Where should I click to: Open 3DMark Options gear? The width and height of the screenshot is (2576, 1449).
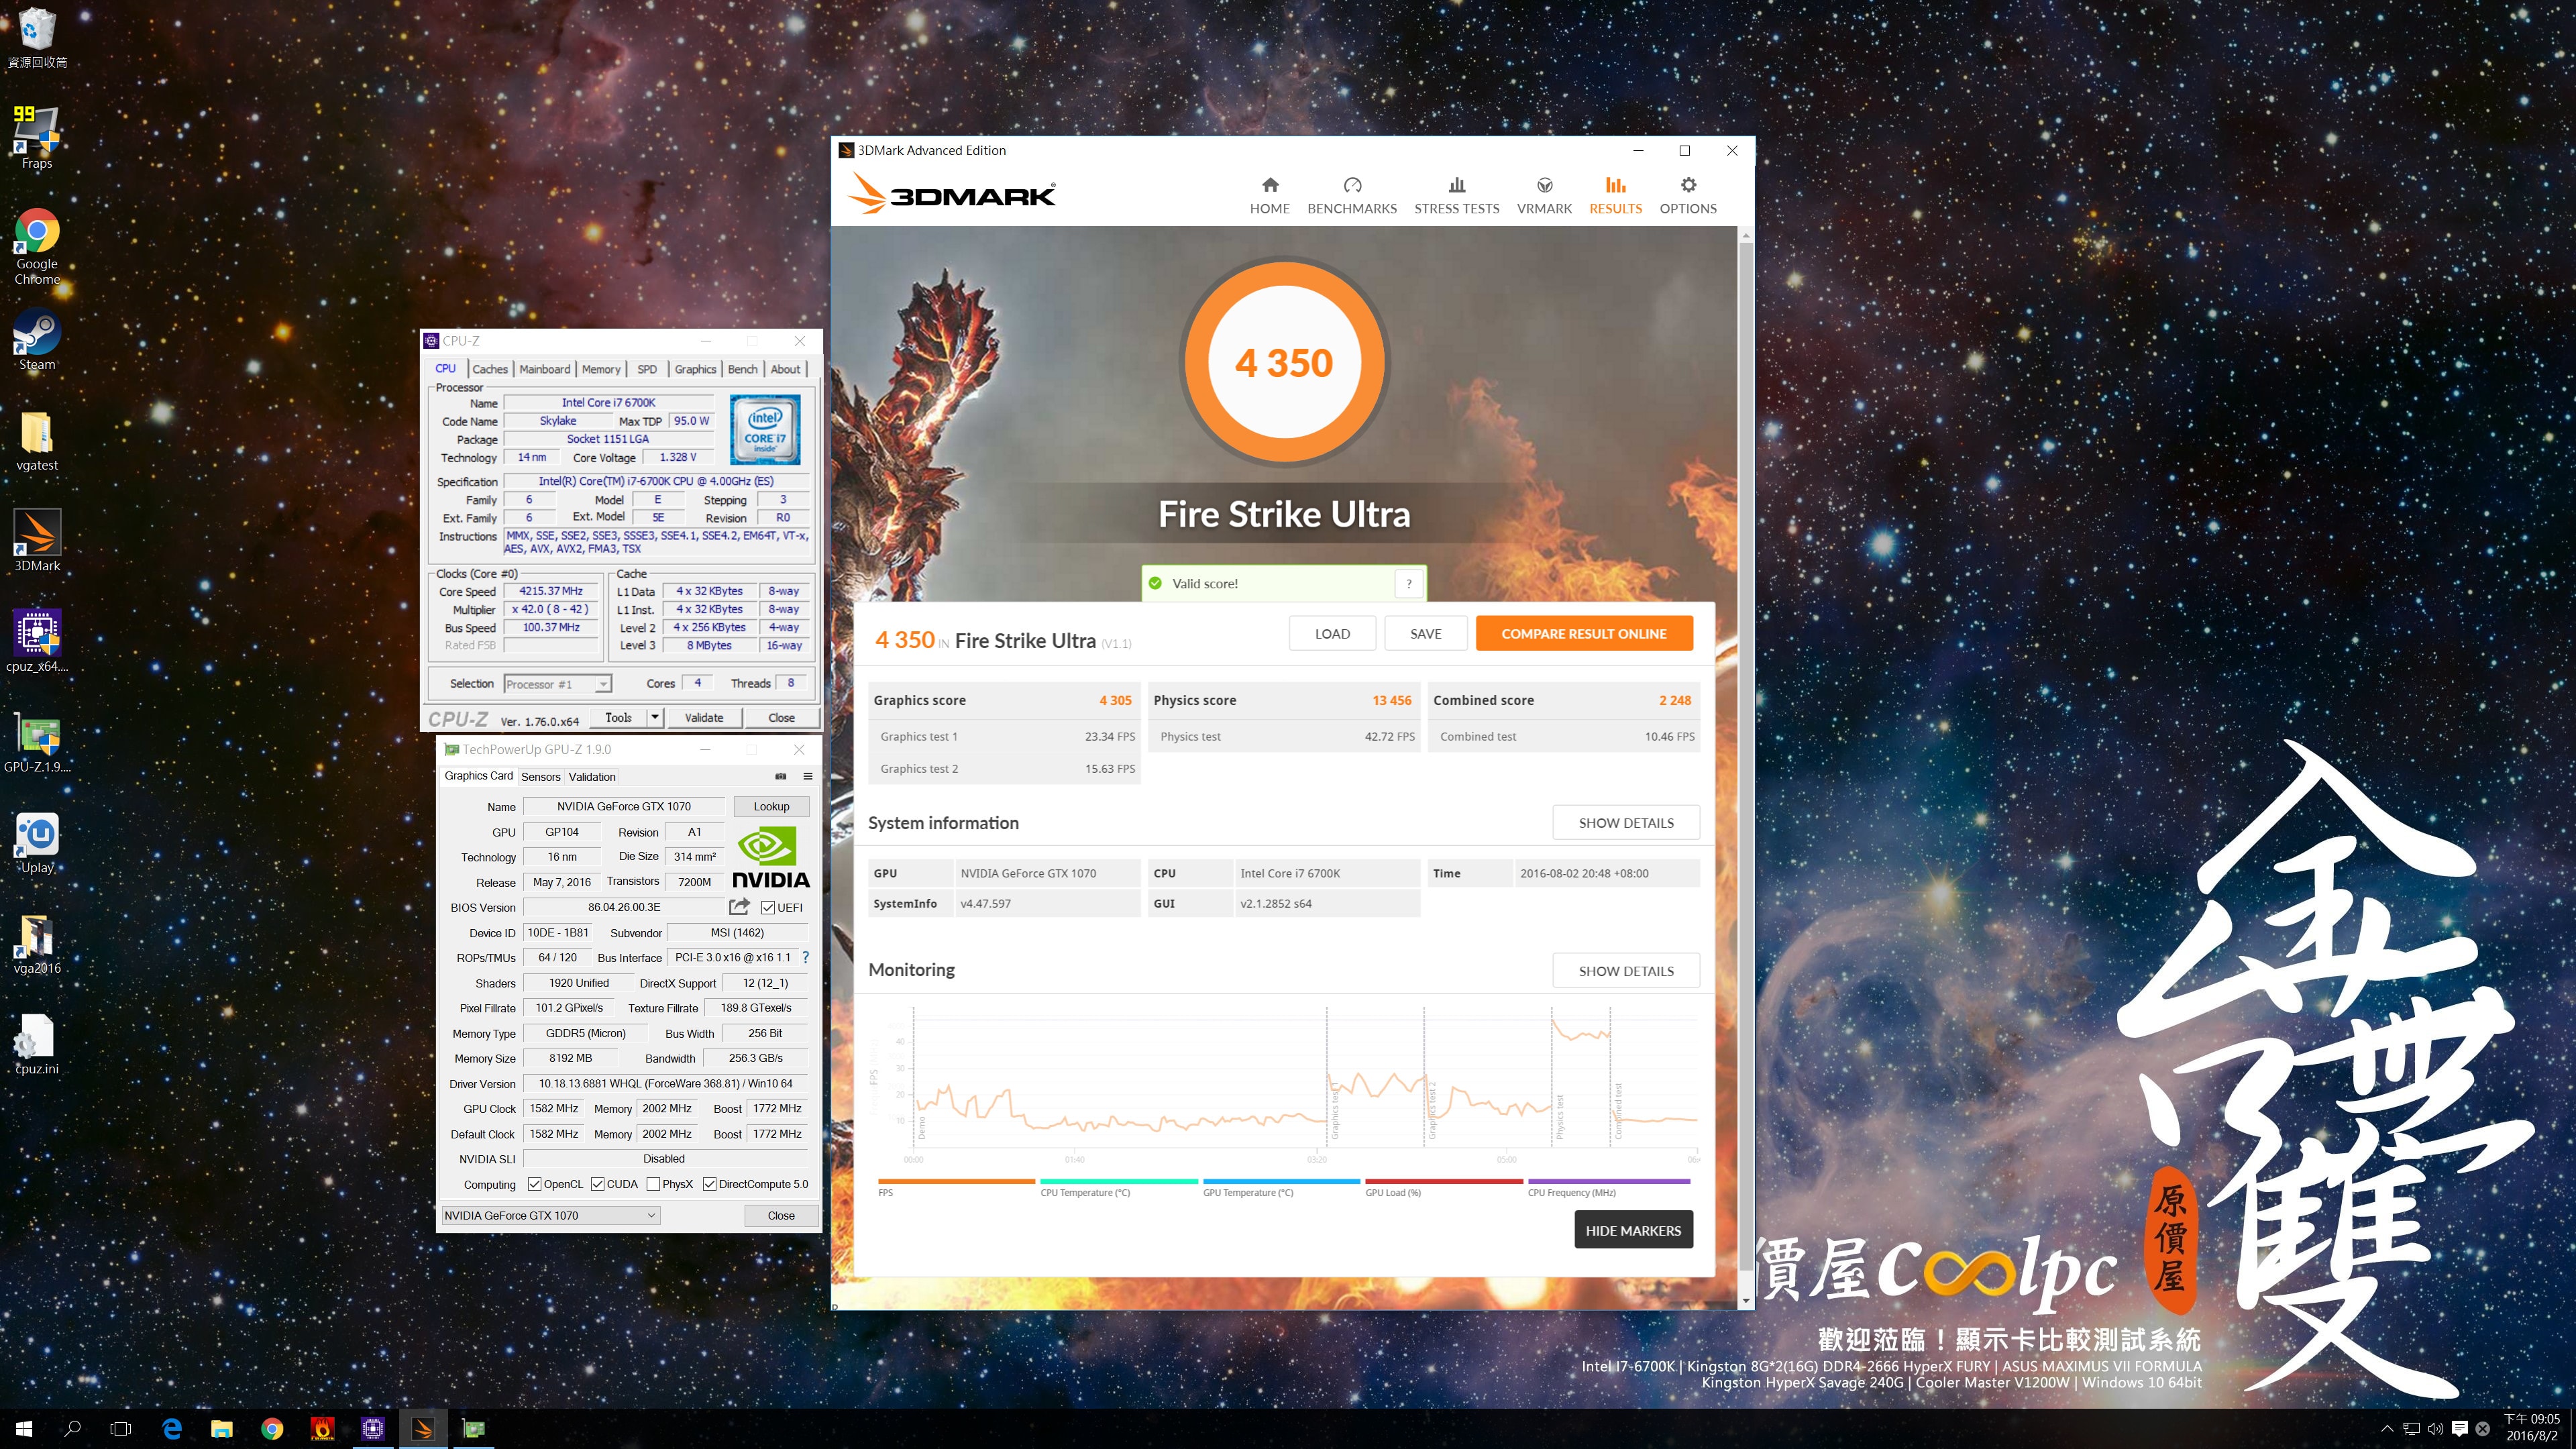pyautogui.click(x=1688, y=185)
